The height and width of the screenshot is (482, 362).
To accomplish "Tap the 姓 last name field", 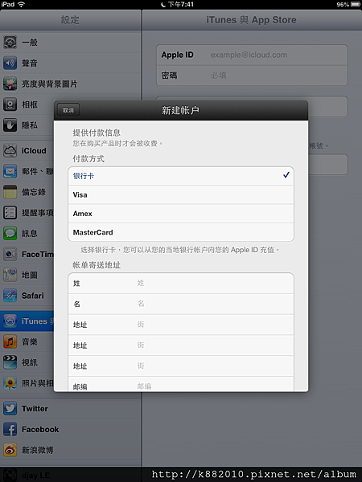I will (x=181, y=283).
